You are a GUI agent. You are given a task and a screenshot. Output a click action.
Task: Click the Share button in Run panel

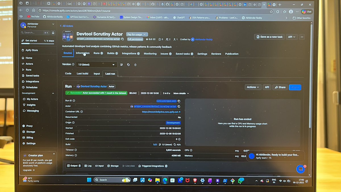(x=280, y=87)
